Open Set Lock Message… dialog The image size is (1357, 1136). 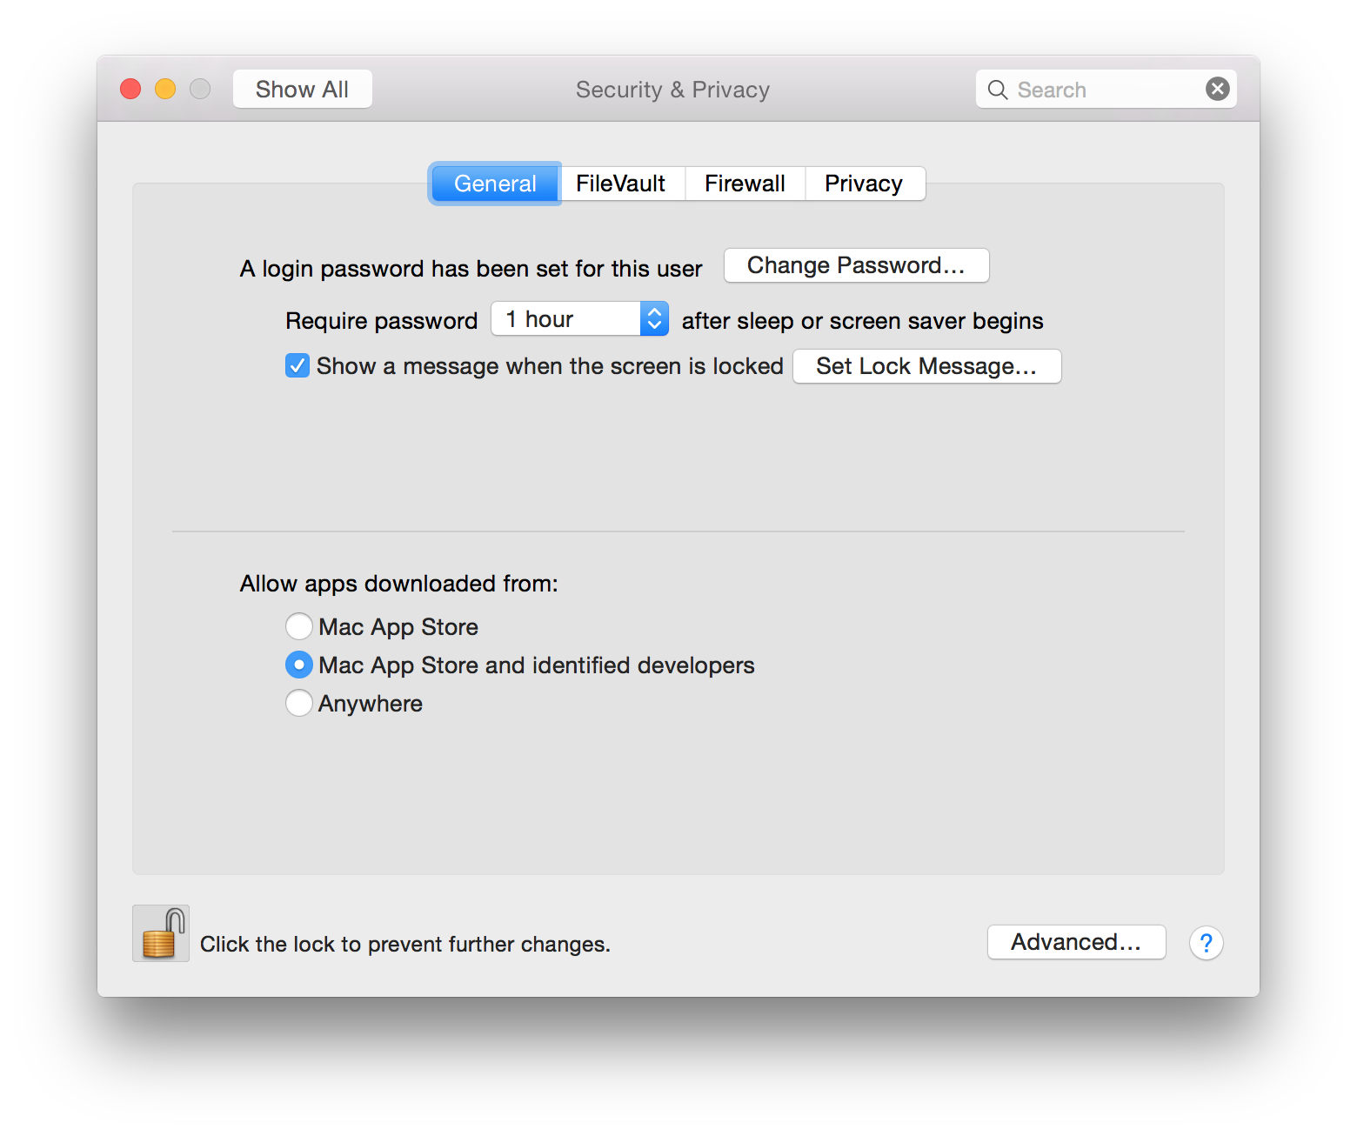pyautogui.click(x=927, y=366)
